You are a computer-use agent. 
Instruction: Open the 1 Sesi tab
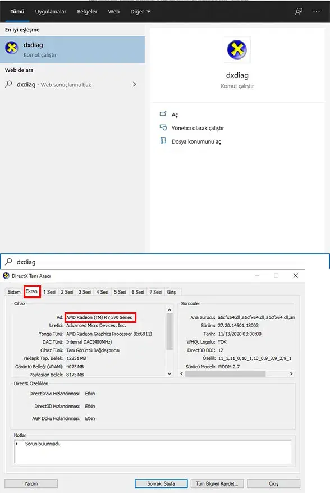click(x=49, y=292)
